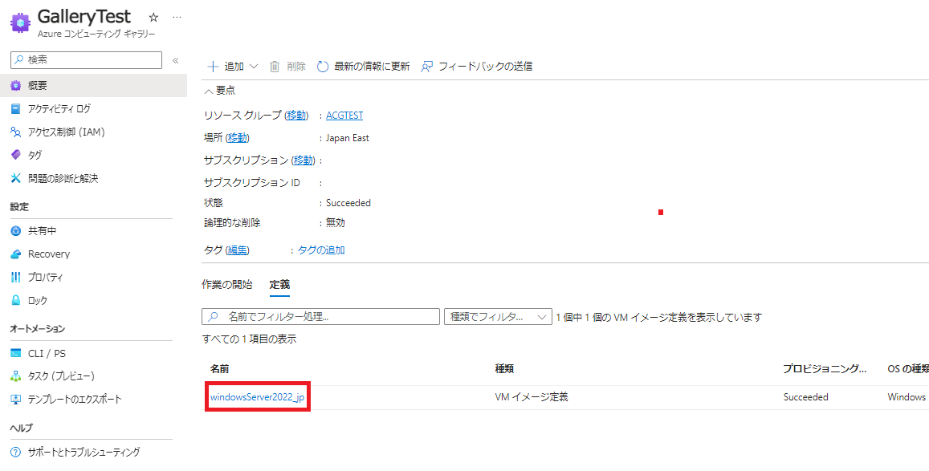The width and height of the screenshot is (929, 471).
Task: Click the plus icon of 追加
Action: click(x=213, y=67)
